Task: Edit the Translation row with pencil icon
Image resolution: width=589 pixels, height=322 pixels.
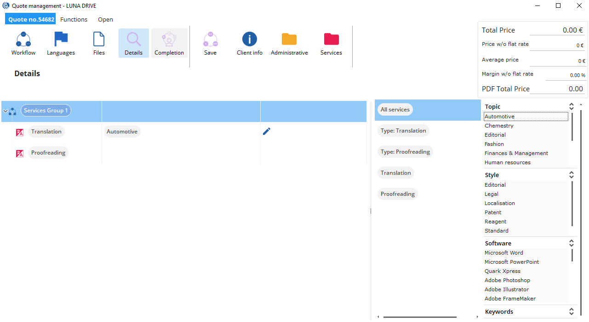Action: click(x=267, y=132)
